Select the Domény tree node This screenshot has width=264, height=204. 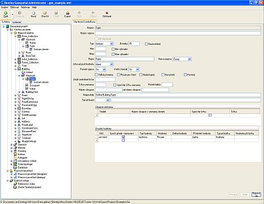[x=22, y=151]
